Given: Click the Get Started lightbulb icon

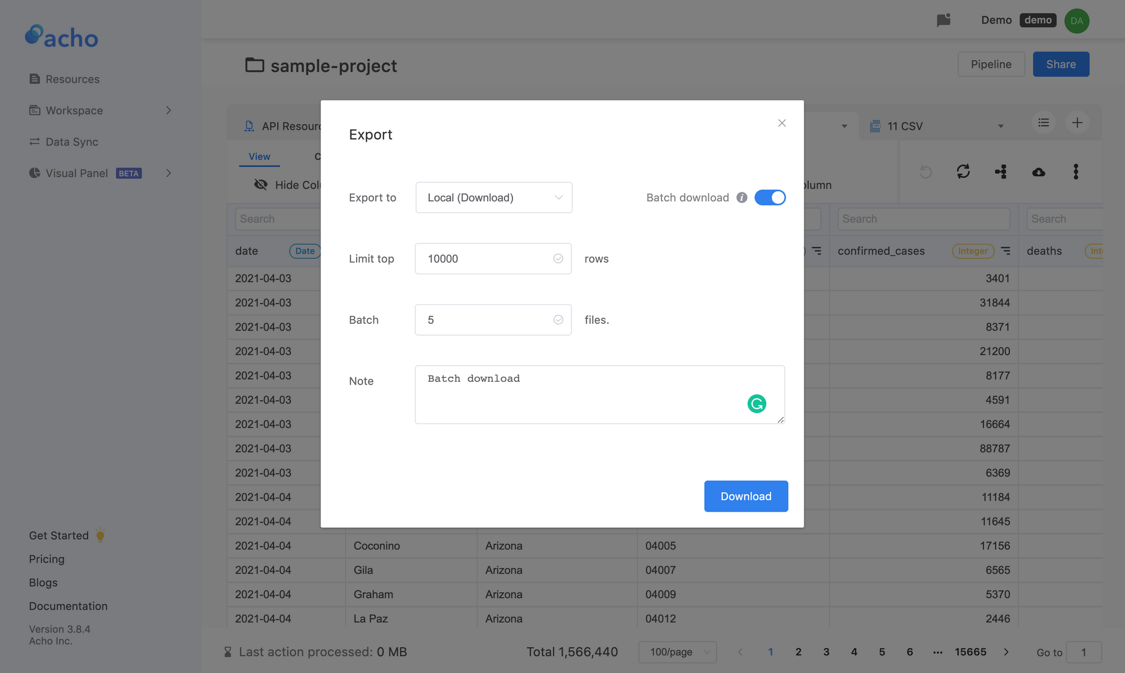Looking at the screenshot, I should coord(100,535).
